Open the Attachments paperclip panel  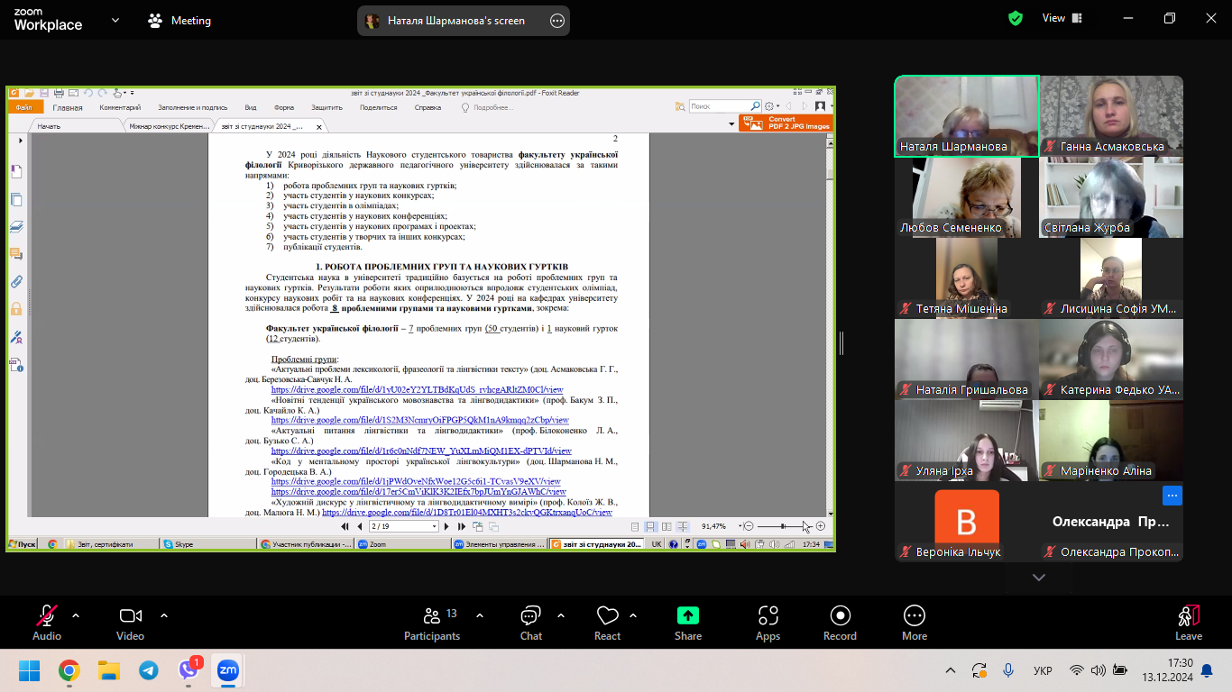[16, 281]
